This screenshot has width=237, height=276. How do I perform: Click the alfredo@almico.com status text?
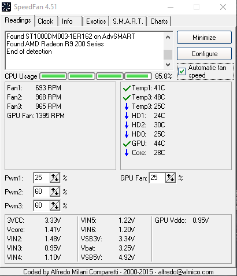(186, 272)
